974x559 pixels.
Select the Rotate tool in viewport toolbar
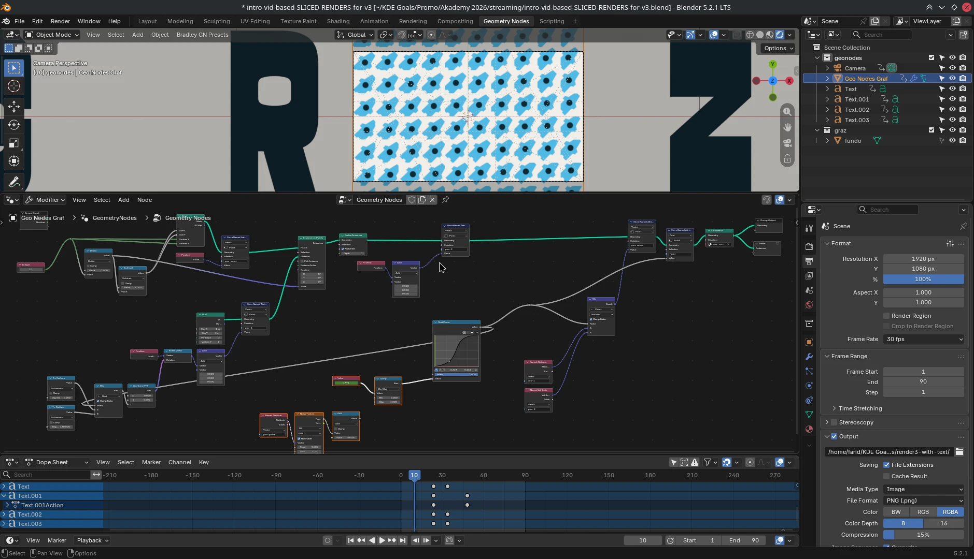click(14, 125)
